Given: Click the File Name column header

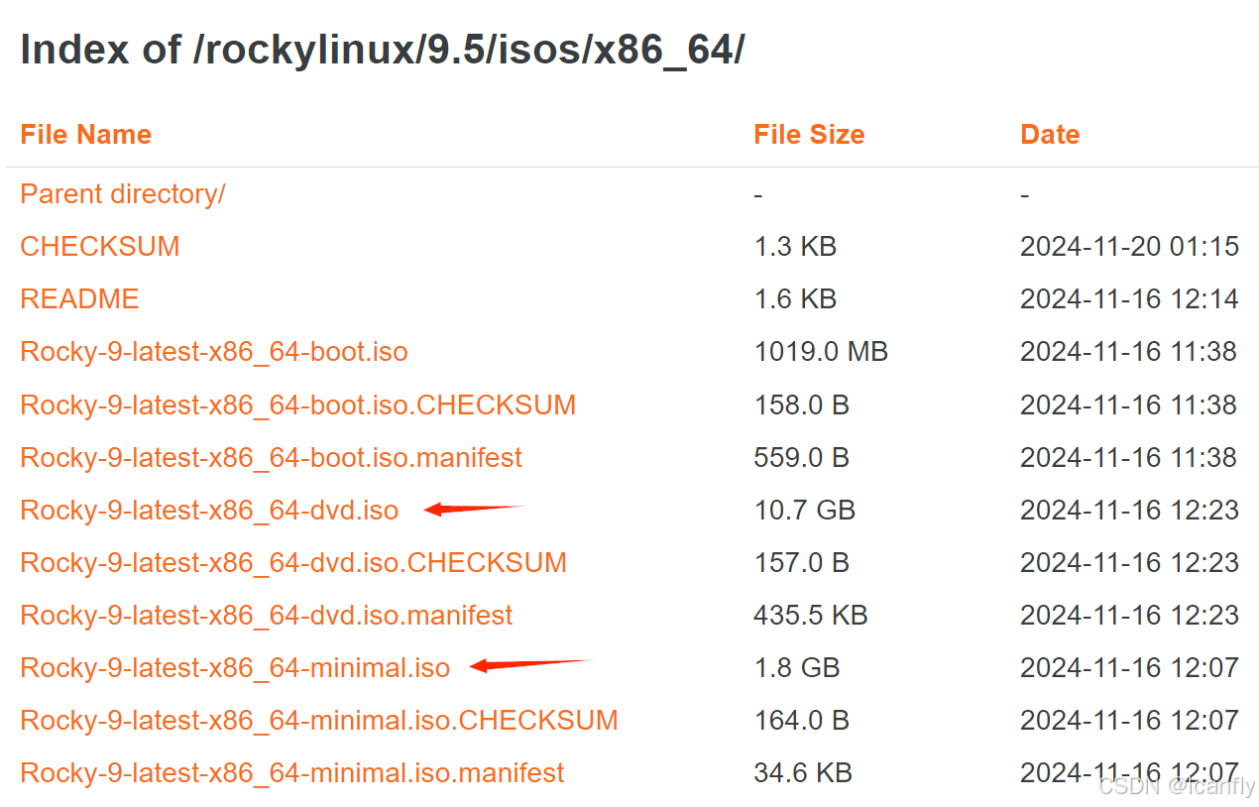Looking at the screenshot, I should point(86,135).
